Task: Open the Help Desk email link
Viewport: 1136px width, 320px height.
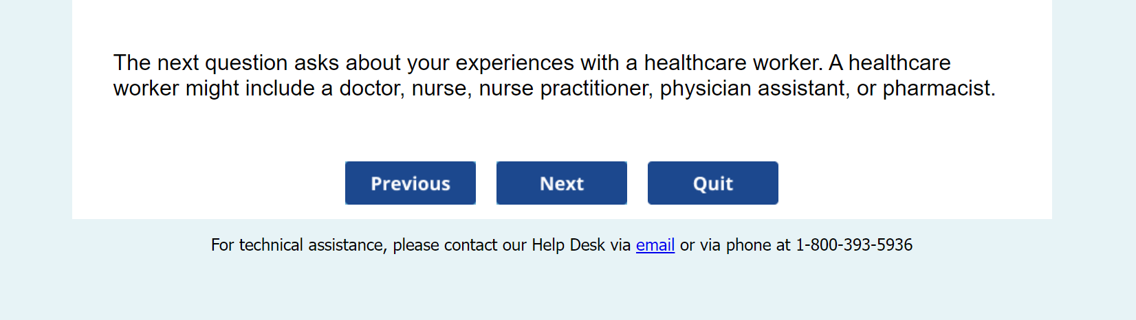Action: pyautogui.click(x=655, y=245)
